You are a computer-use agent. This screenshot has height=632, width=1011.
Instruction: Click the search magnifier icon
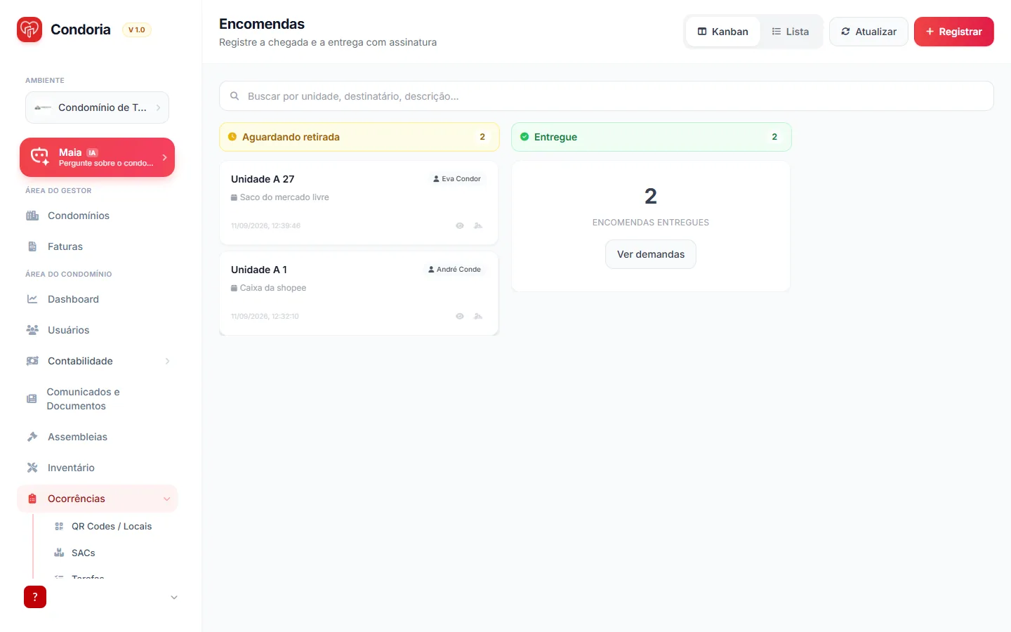pos(234,96)
